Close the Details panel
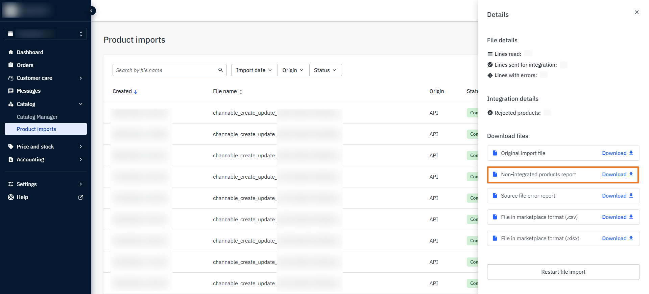 click(636, 12)
